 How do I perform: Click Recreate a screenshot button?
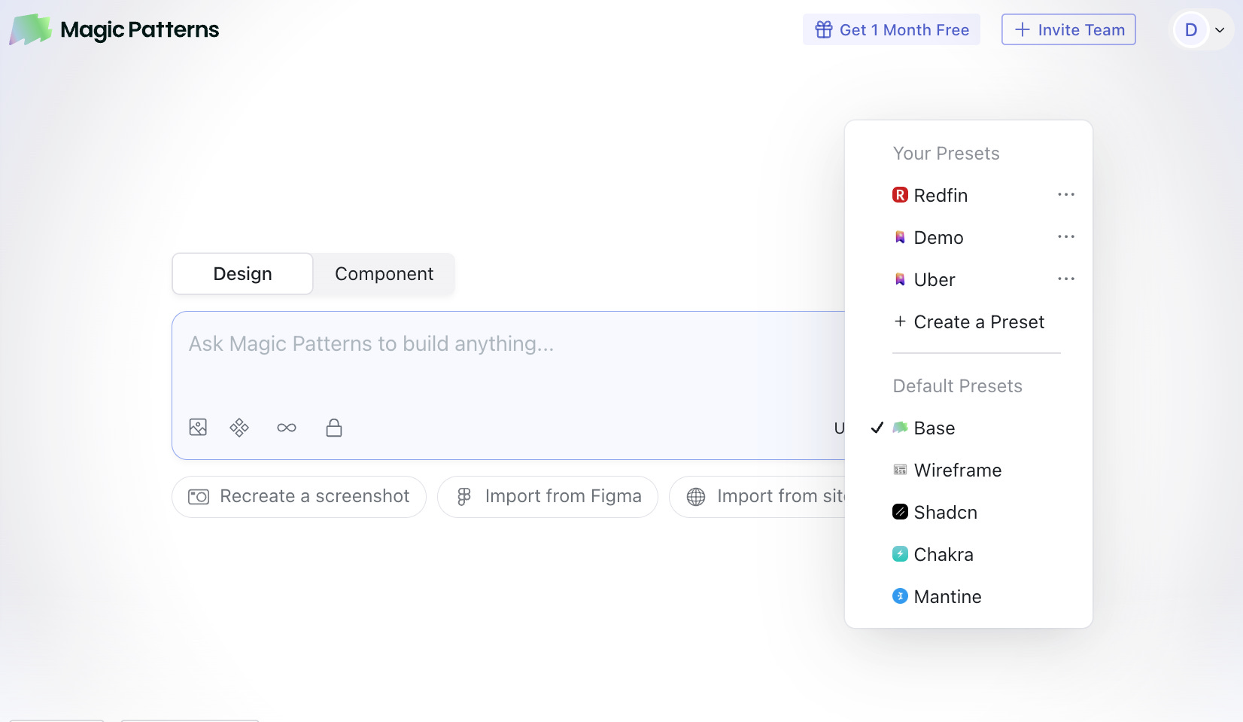point(299,496)
